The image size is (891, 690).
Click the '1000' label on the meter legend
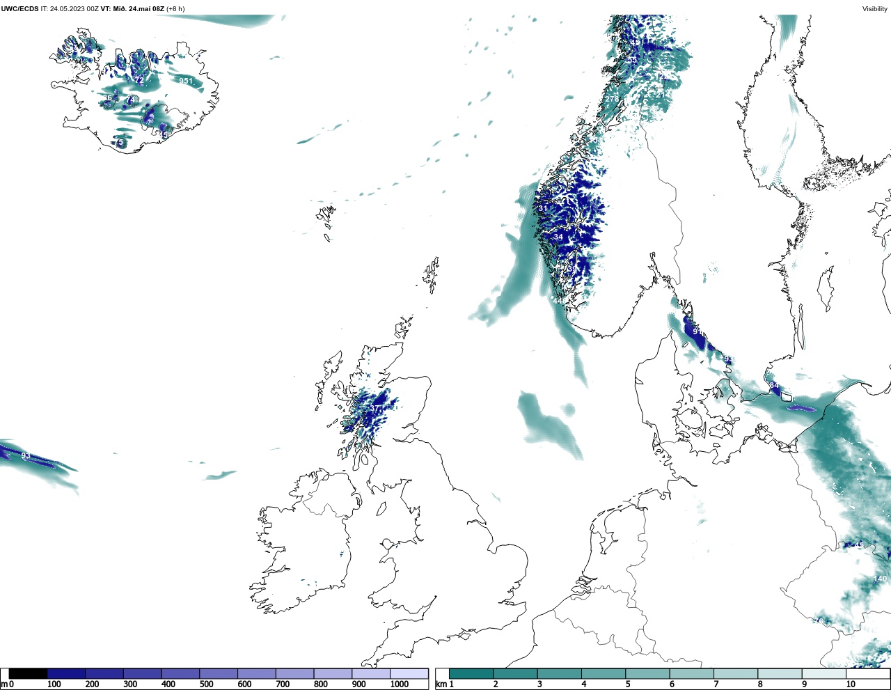tap(400, 684)
